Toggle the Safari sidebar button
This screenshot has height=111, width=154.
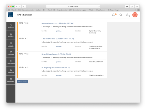[24, 6]
